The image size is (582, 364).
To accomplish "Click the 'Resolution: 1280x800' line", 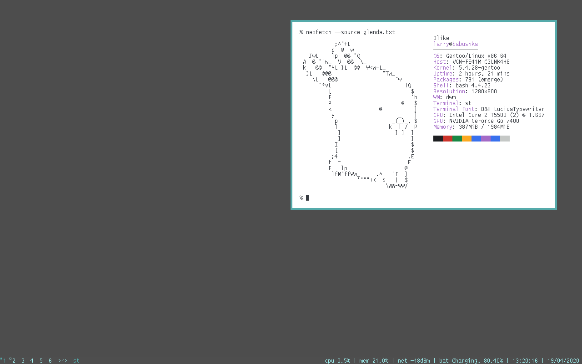I will (x=465, y=91).
